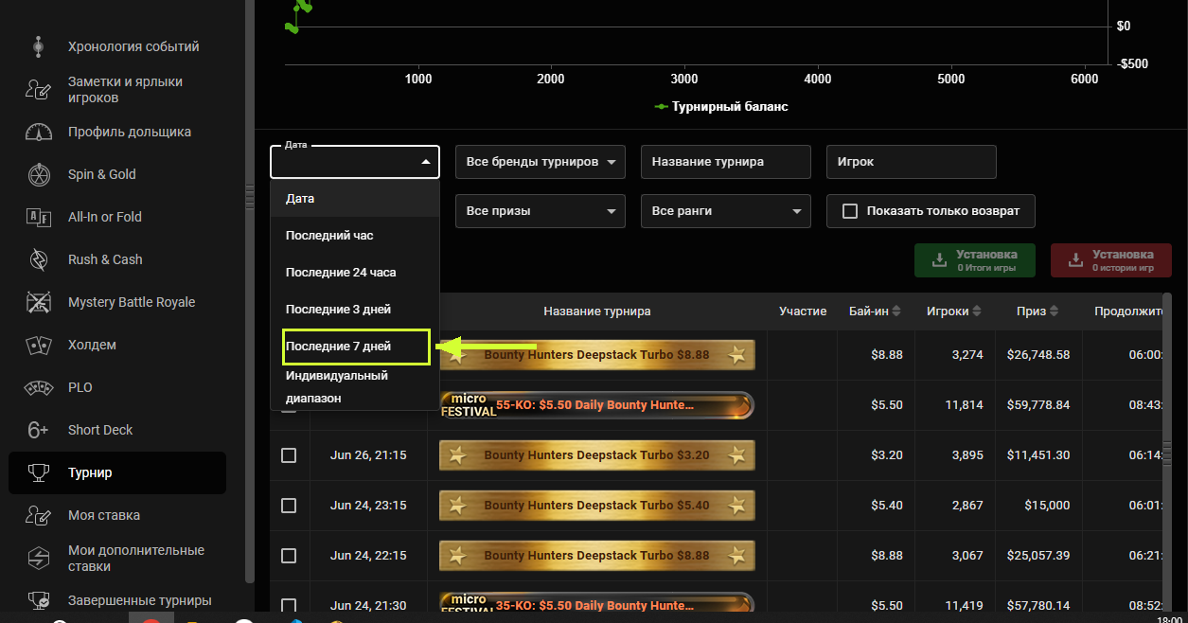
Task: Check the row dated Jun 24, 23:15
Action: coord(289,506)
